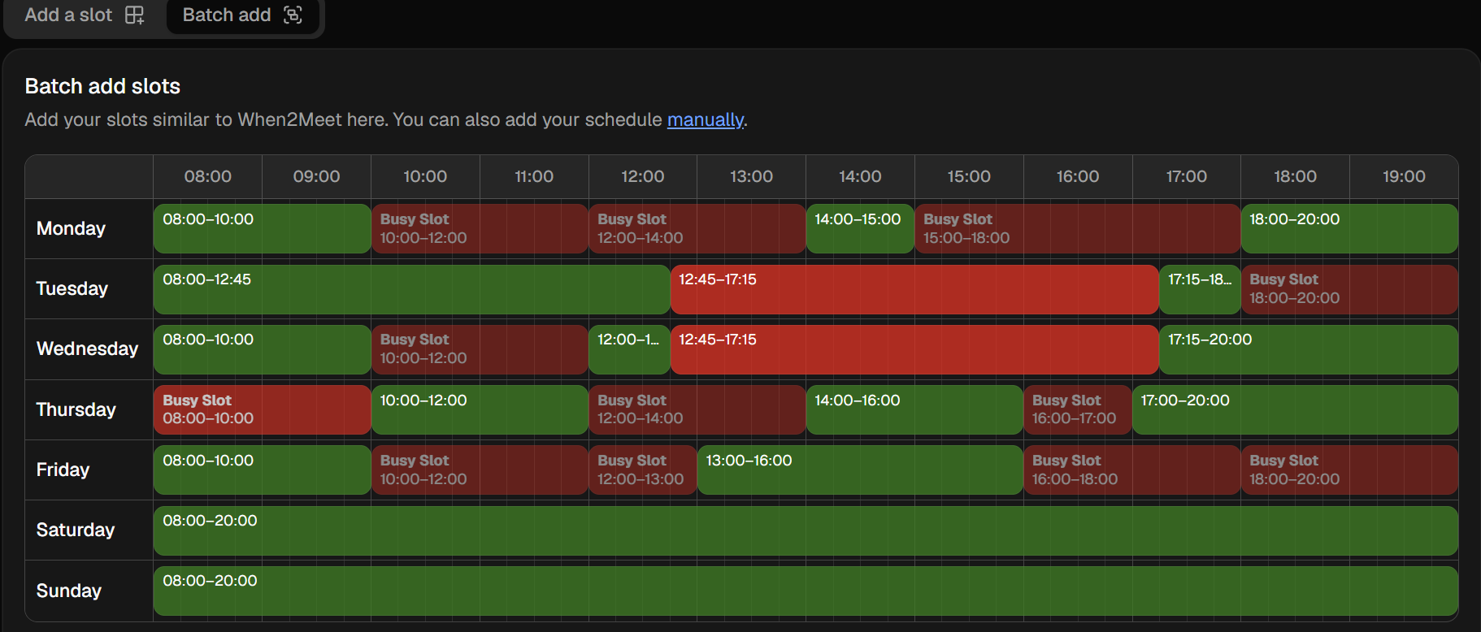The height and width of the screenshot is (632, 1481).
Task: Select Friday's 13:00–16:00 free slot
Action: (x=860, y=470)
